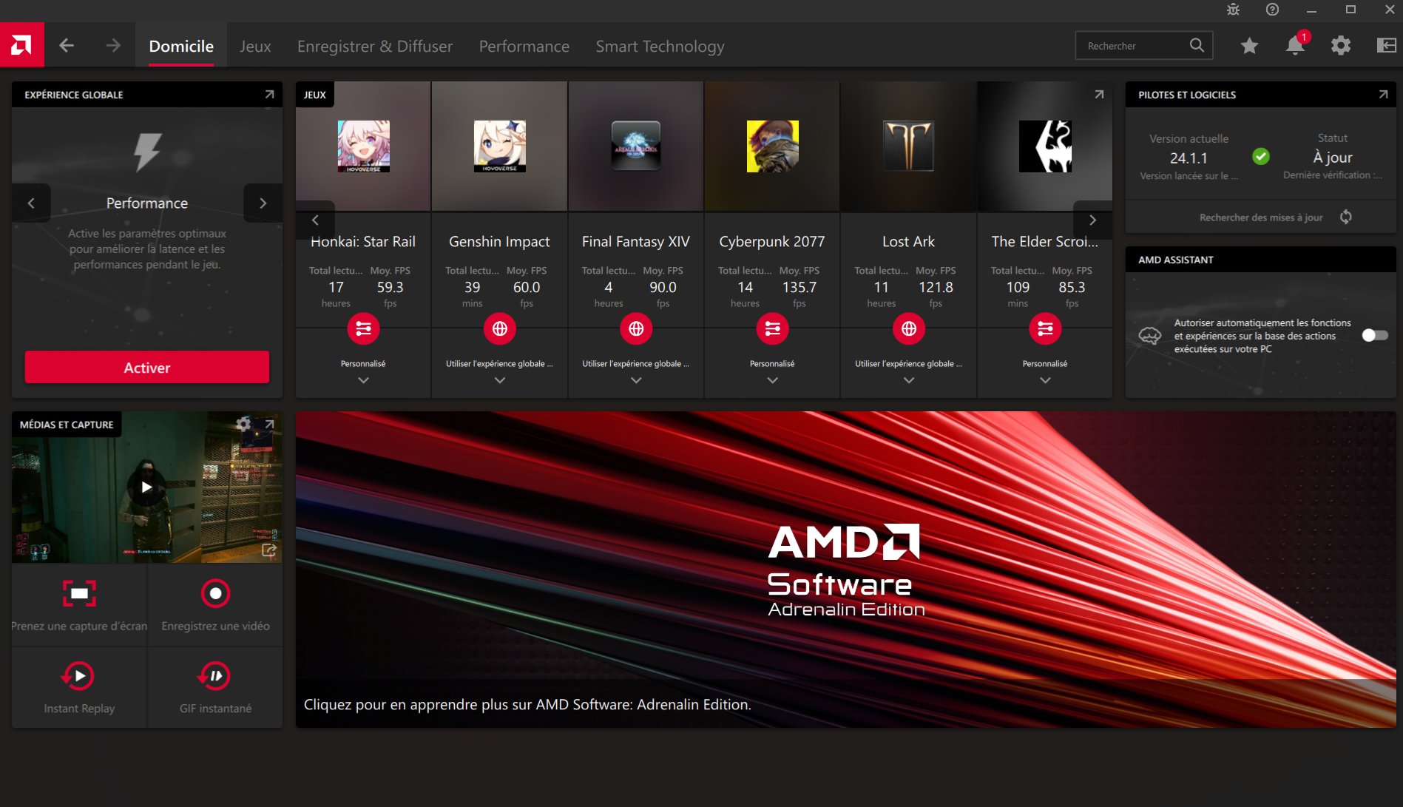Share the media clip icon

pyautogui.click(x=268, y=550)
